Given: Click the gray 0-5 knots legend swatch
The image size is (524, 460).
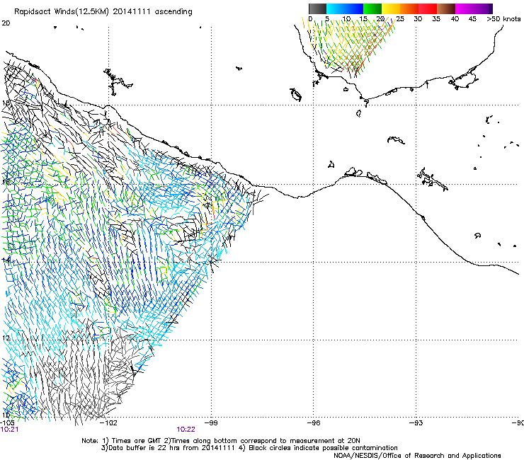Looking at the screenshot, I should (x=317, y=8).
